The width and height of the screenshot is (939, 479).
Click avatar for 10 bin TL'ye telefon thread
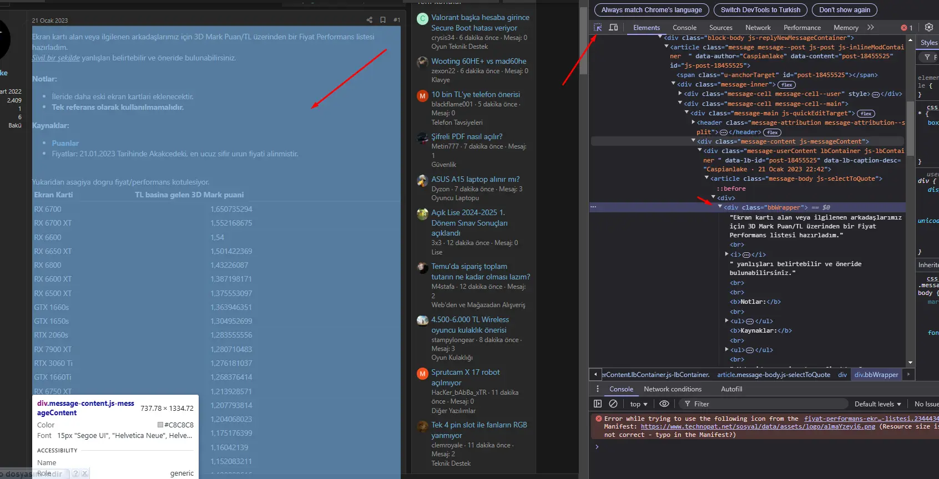click(422, 95)
